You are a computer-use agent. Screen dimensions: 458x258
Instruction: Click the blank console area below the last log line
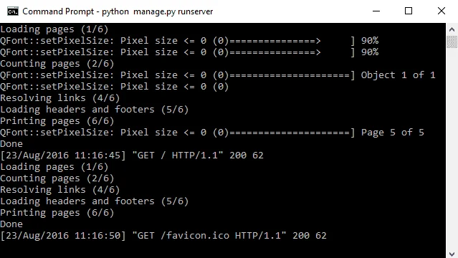click(223, 249)
